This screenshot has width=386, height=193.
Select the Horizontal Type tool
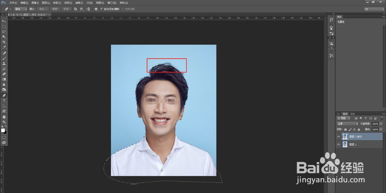(4, 101)
